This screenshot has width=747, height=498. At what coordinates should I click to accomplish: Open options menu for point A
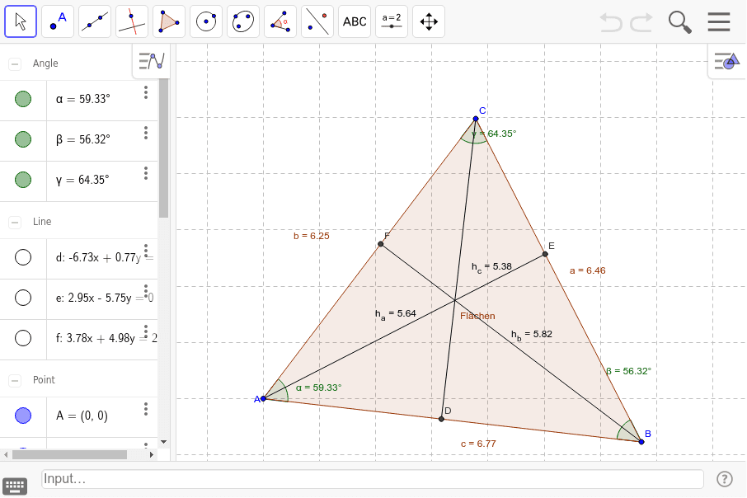[x=146, y=409]
